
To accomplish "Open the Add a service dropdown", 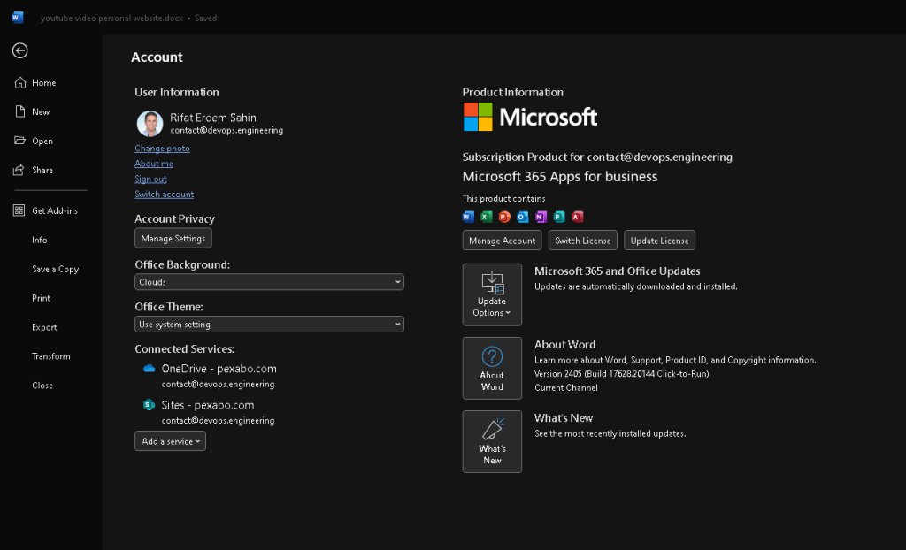I will tap(171, 441).
